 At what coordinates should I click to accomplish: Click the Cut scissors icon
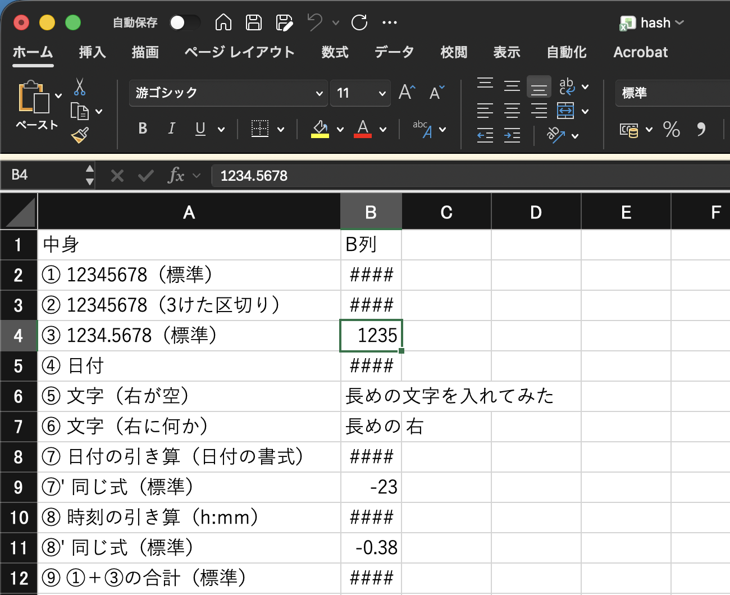coord(80,87)
